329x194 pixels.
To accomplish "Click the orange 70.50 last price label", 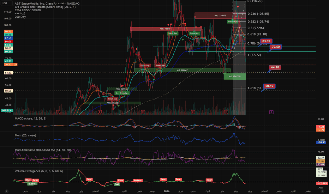I will point(8,65).
